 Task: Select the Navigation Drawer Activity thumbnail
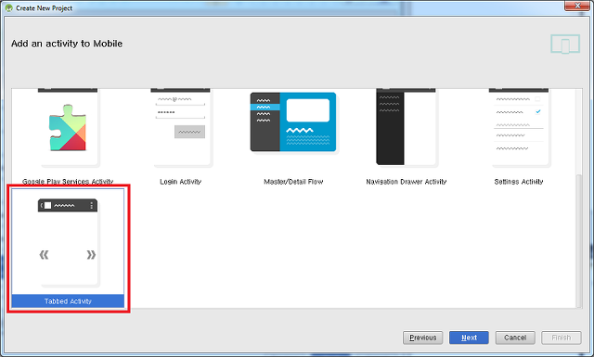[407, 128]
